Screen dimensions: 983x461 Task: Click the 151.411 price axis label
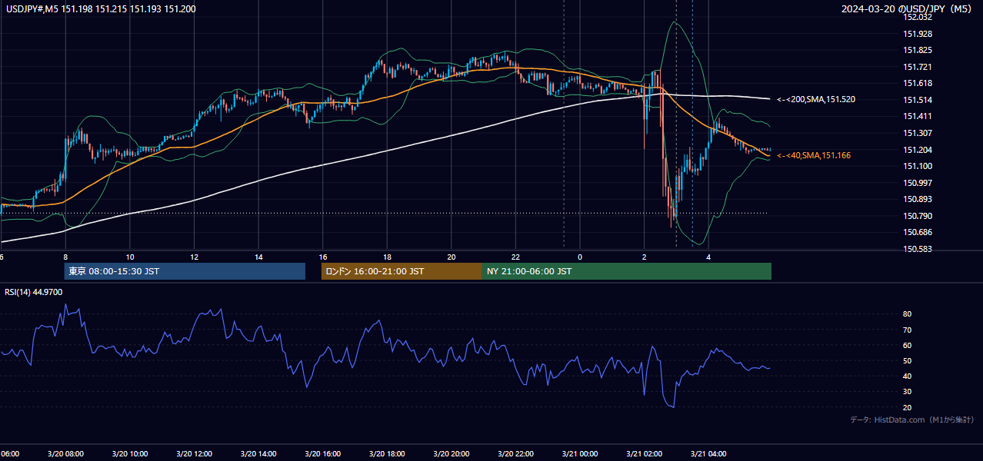point(918,116)
